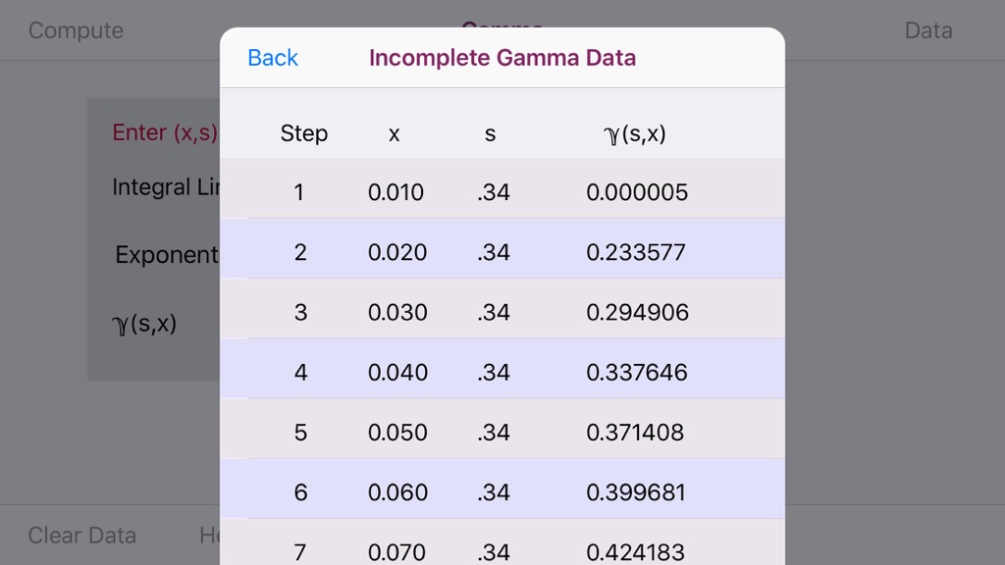The width and height of the screenshot is (1005, 565).
Task: Click the x column header
Action: [x=395, y=133]
